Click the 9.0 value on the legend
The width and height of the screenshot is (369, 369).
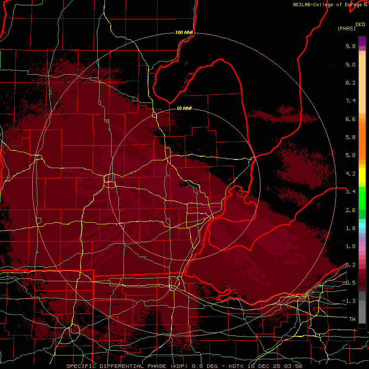pyautogui.click(x=351, y=64)
